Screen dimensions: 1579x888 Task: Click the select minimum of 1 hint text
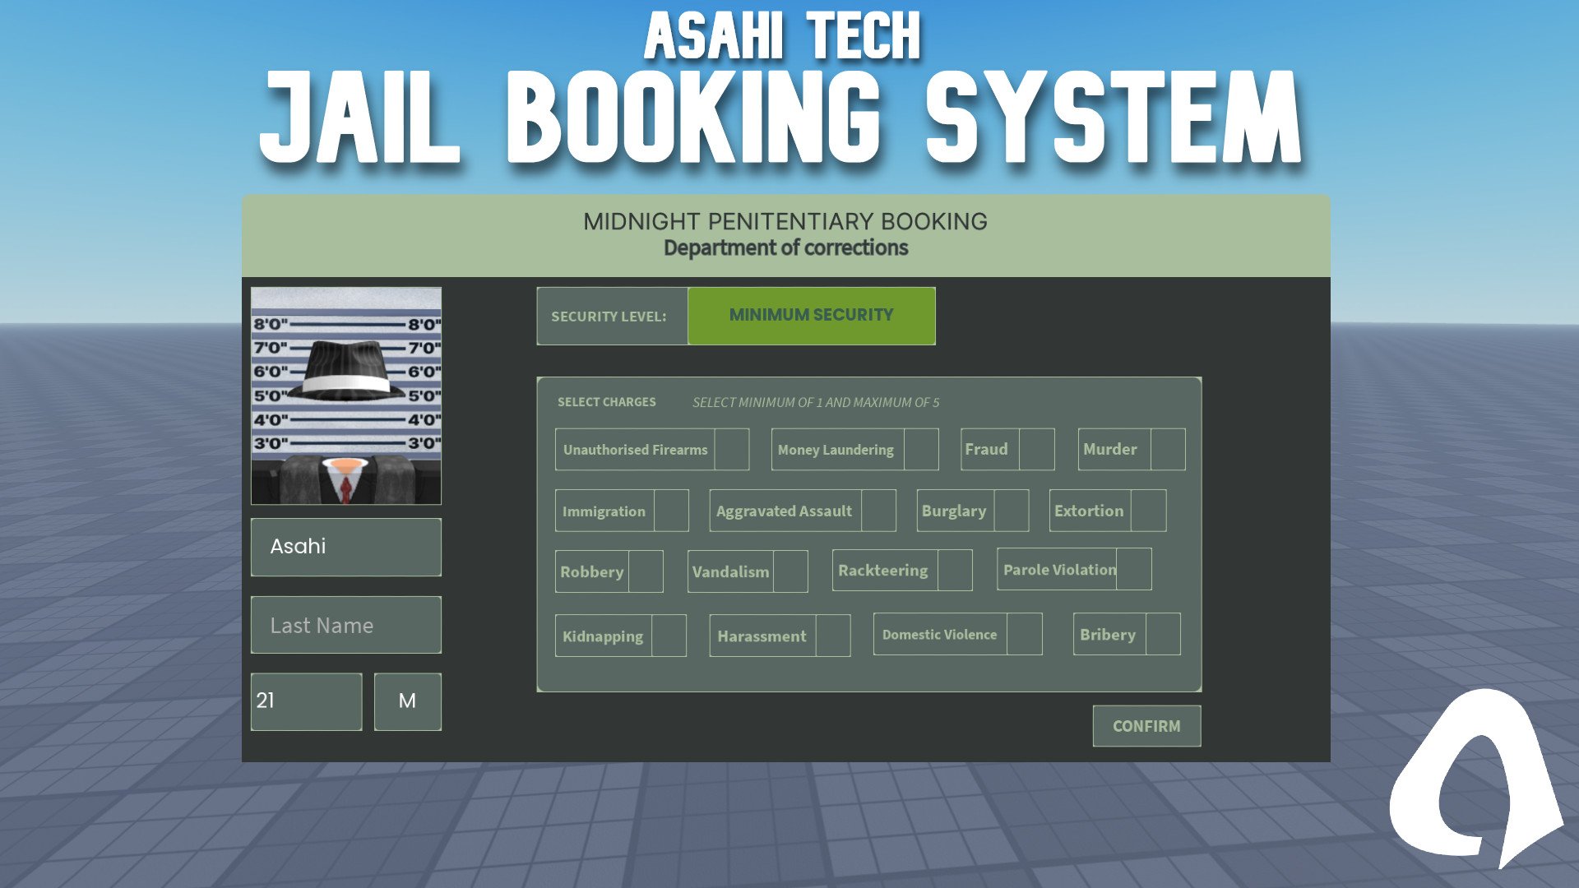(x=815, y=402)
